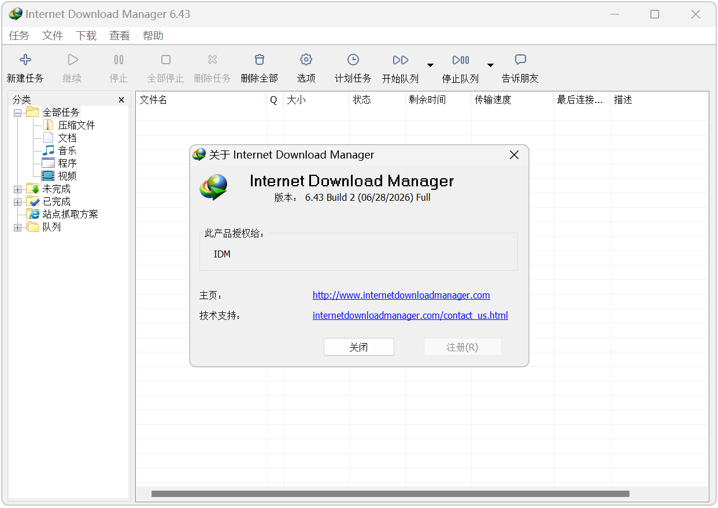Select the 压缩文件 category icon
The image size is (718, 508).
pos(48,125)
